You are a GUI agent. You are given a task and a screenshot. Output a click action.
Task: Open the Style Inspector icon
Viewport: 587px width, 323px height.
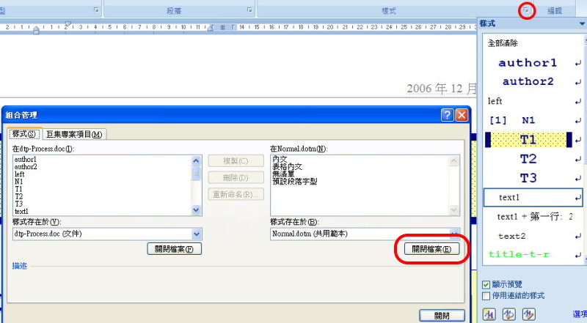coord(509,314)
